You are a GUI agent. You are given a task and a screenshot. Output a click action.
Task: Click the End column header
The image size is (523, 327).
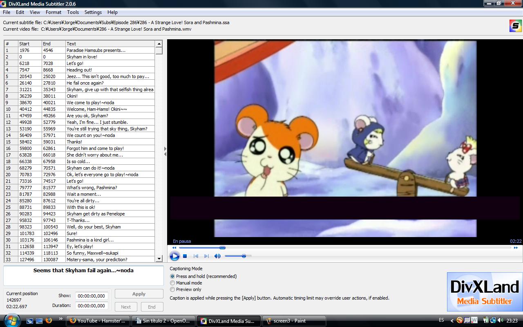[x=54, y=44]
